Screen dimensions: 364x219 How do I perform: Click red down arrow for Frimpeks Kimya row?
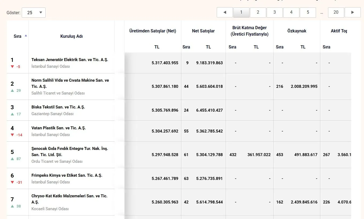(12, 182)
